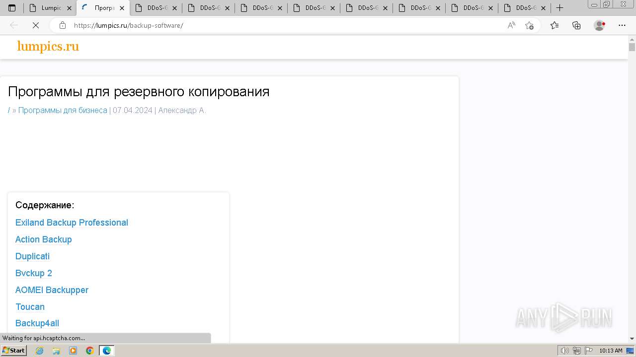Jump to Exiland Backup Professional section

[72, 223]
